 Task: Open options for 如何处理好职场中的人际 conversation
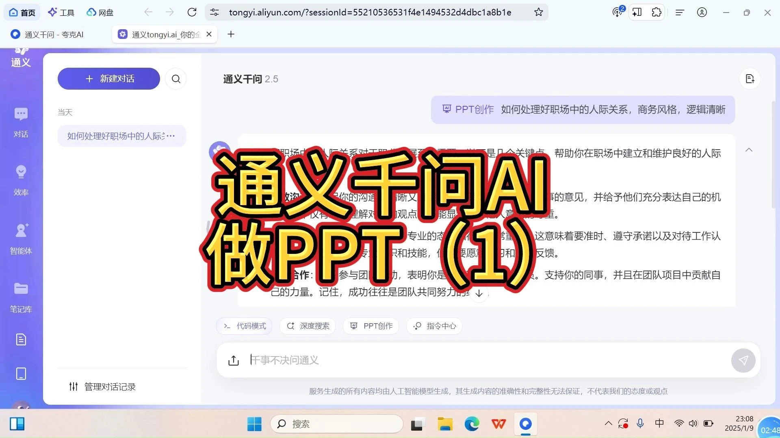(171, 136)
